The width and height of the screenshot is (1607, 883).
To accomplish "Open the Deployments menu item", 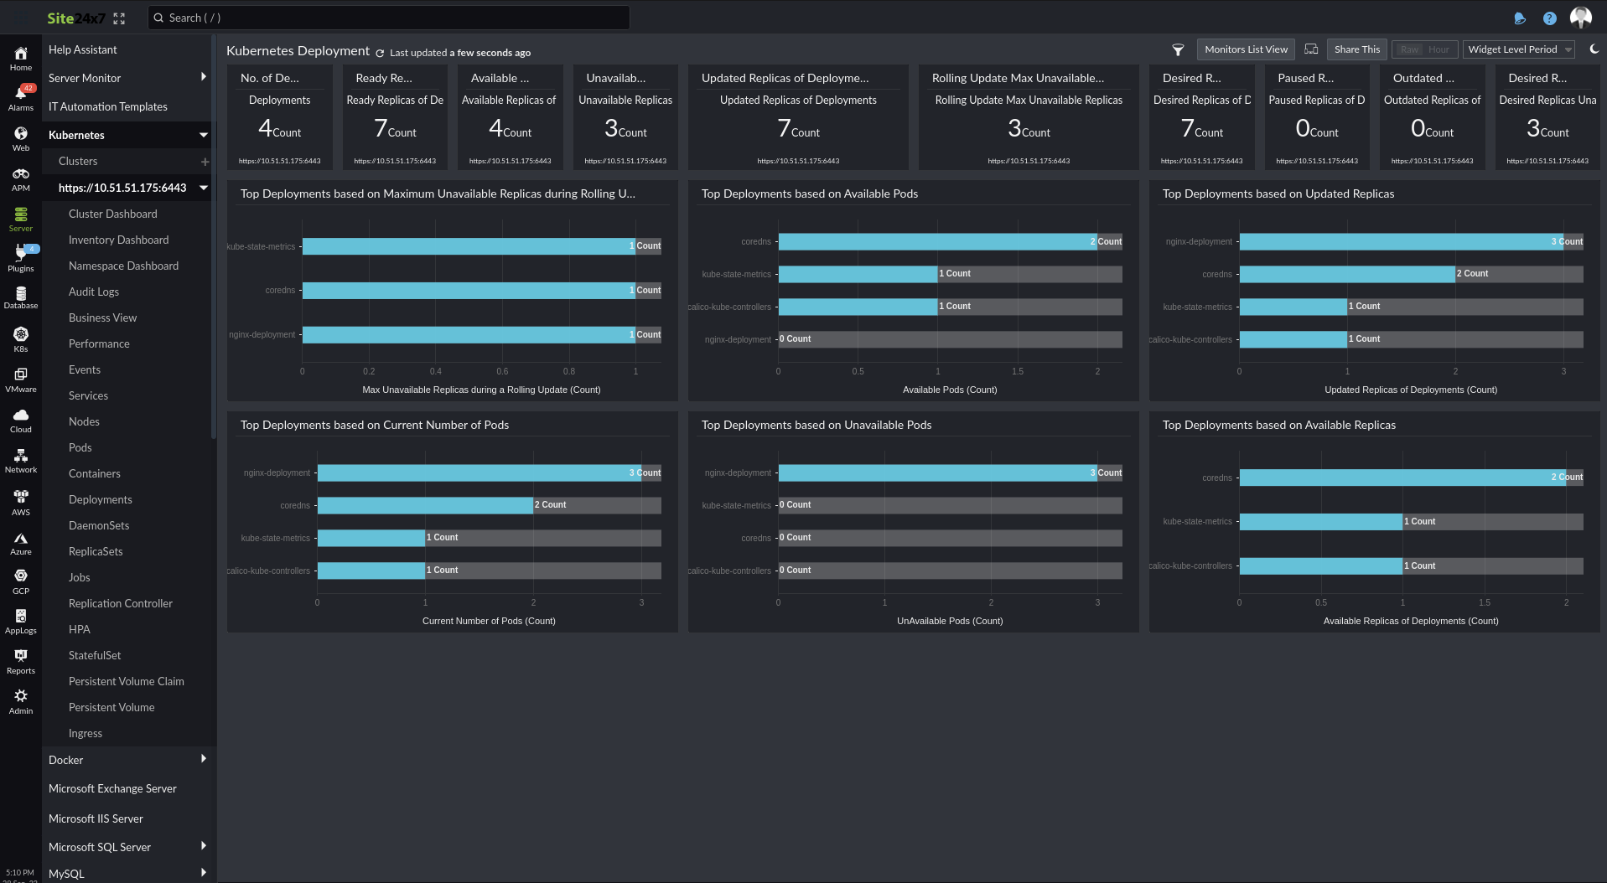I will pos(100,499).
